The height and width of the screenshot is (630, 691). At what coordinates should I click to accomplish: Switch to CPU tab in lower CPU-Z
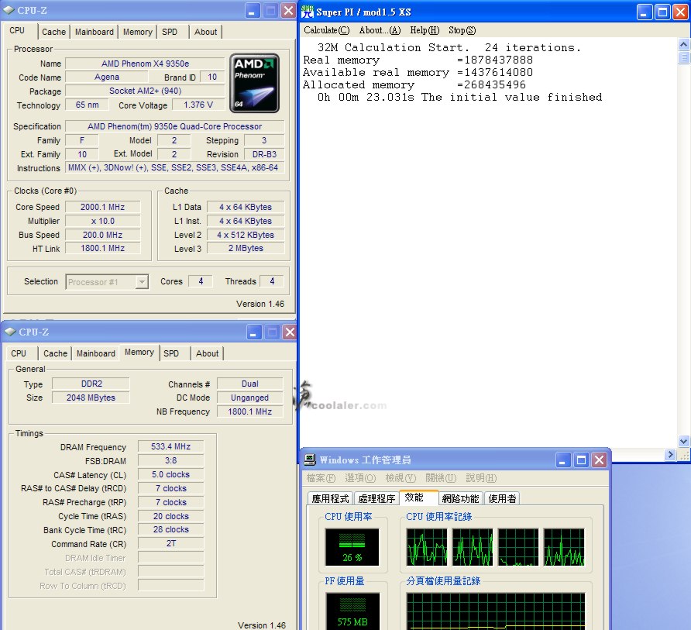[19, 353]
